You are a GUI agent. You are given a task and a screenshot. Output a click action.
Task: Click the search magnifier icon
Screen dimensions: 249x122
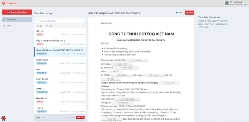pos(38,21)
